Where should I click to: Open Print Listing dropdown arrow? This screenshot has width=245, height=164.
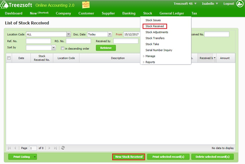click(35, 157)
